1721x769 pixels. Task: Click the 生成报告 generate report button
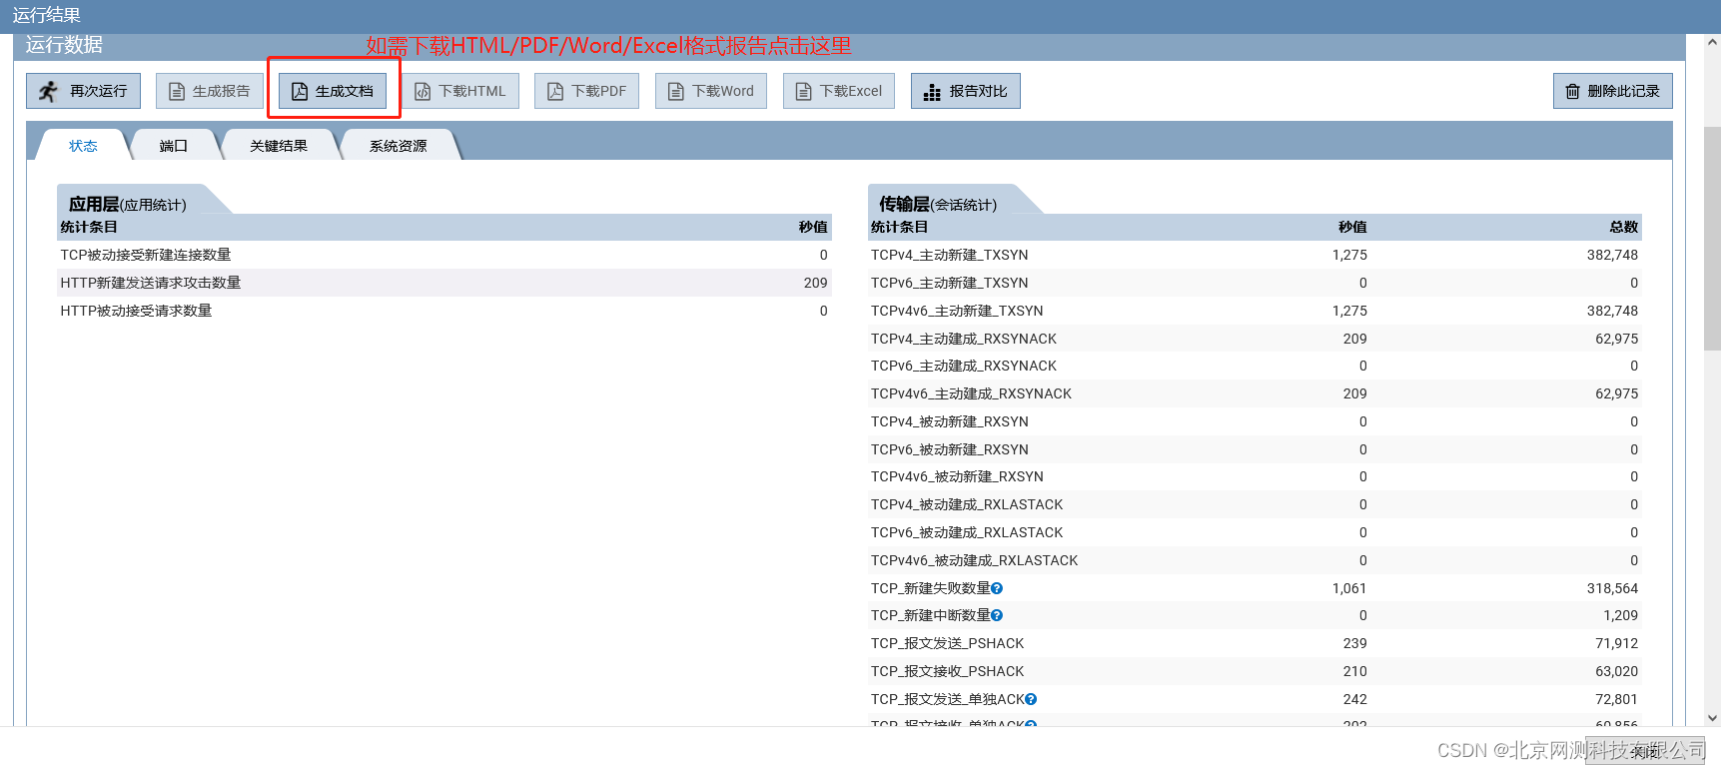[210, 91]
